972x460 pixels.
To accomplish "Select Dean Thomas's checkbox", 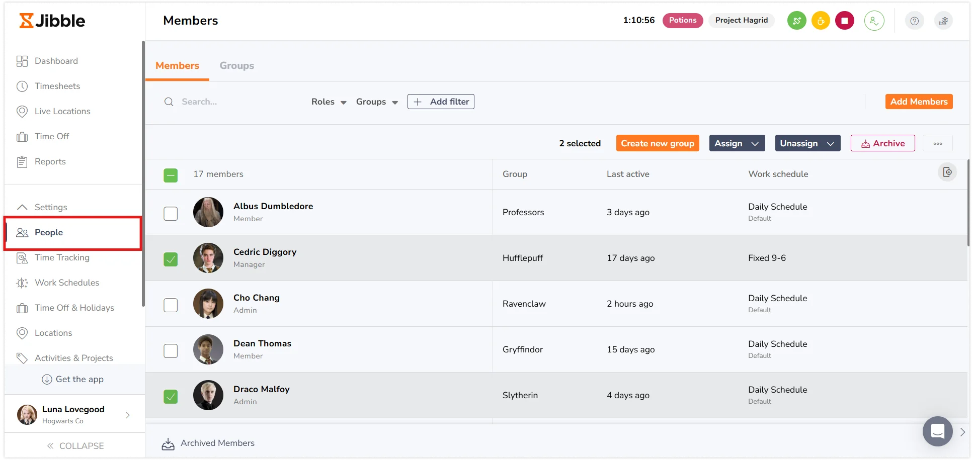I will click(x=171, y=351).
